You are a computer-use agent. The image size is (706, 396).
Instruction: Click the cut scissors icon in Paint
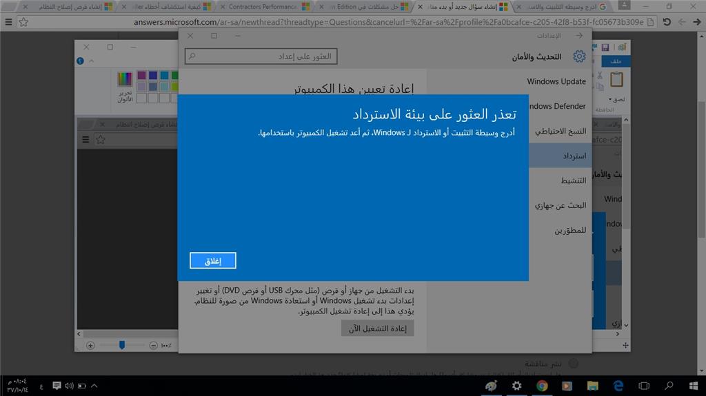tap(600, 76)
